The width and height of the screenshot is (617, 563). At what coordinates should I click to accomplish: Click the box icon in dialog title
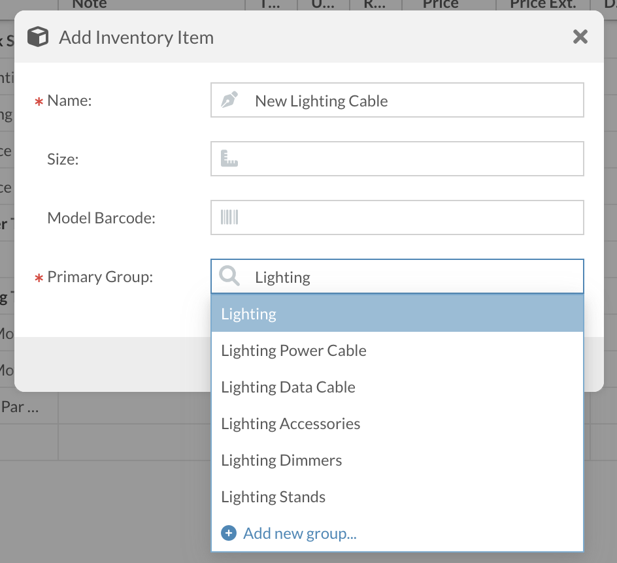click(x=39, y=37)
